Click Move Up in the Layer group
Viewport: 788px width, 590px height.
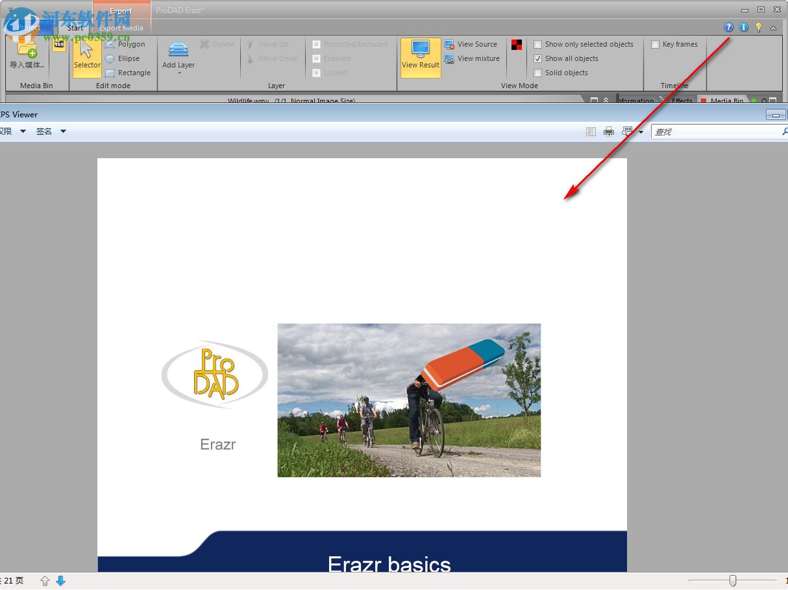pyautogui.click(x=267, y=44)
